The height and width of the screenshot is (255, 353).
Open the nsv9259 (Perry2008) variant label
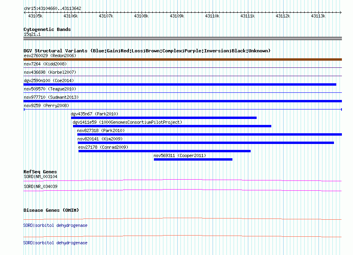tap(46, 105)
